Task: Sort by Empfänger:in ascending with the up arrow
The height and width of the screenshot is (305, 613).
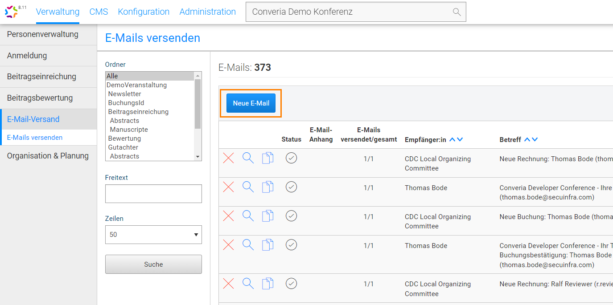Action: [451, 139]
